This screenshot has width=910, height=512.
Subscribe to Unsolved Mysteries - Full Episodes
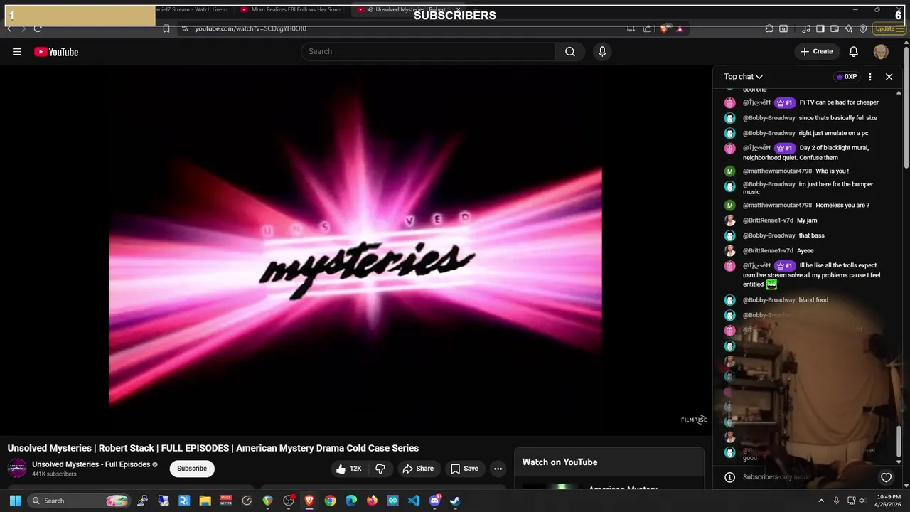tap(192, 469)
